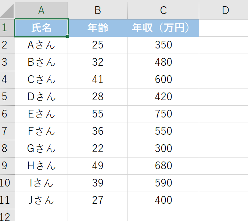Select the cell containing Eさん

pyautogui.click(x=41, y=114)
